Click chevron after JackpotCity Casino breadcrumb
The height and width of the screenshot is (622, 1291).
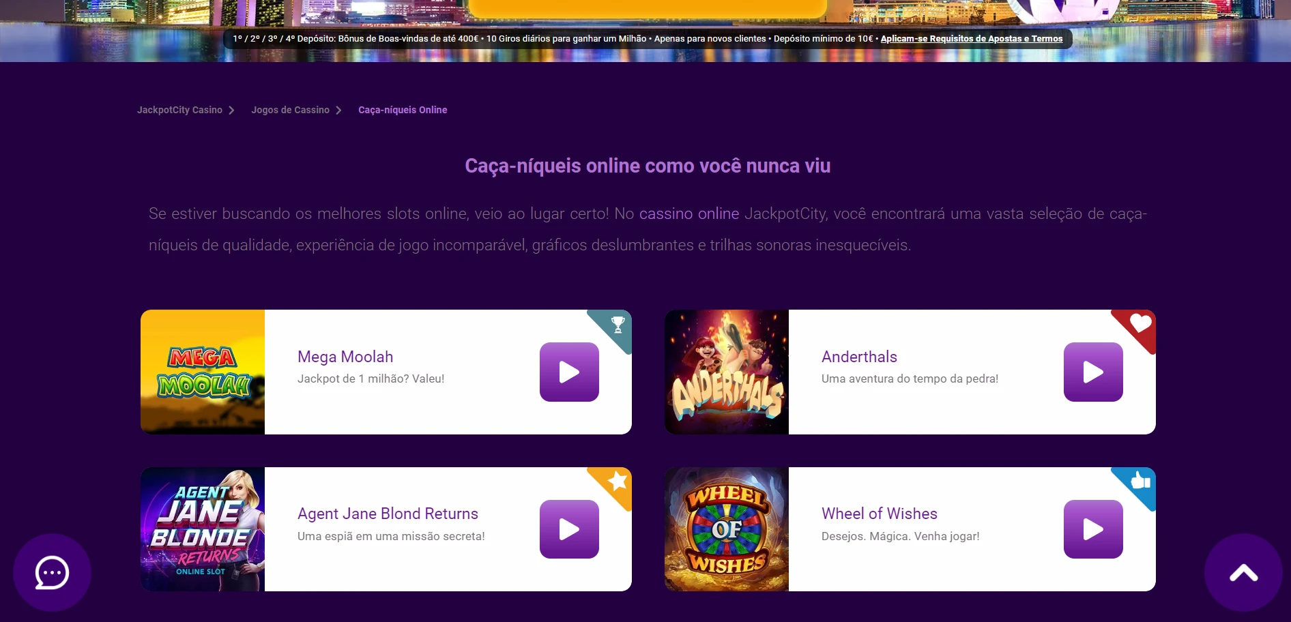[x=231, y=110]
